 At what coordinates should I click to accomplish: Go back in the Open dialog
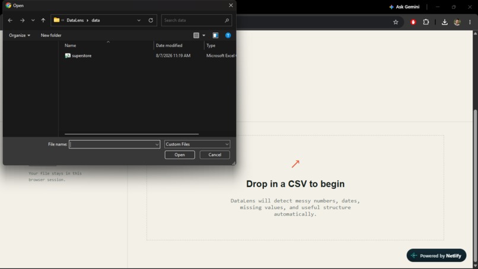(10, 20)
